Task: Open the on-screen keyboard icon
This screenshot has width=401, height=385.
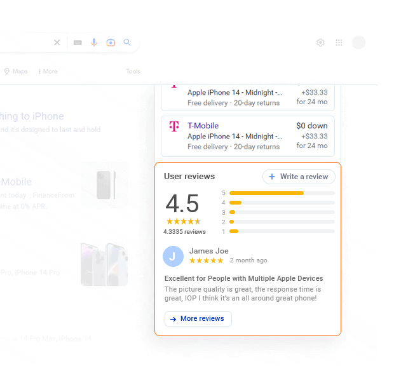Action: click(x=78, y=43)
